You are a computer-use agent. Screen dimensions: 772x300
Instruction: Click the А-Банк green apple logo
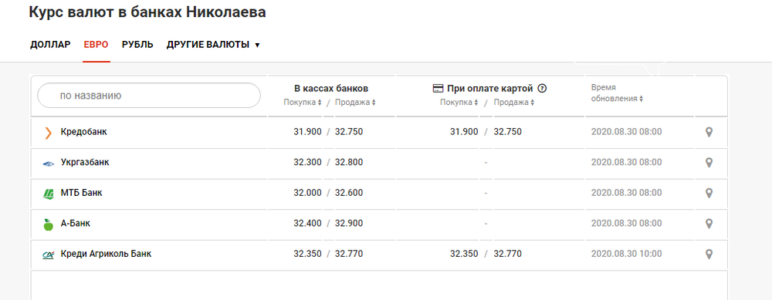(x=48, y=224)
